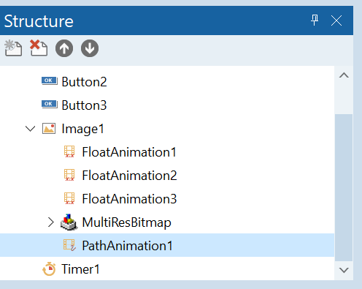The width and height of the screenshot is (362, 289).
Task: Select FloatAnimation3 in the tree
Action: (x=129, y=199)
